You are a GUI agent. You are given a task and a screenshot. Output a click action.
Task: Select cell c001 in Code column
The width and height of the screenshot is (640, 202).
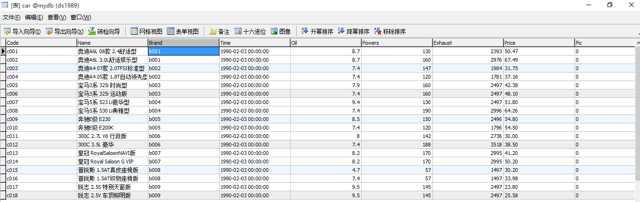(41, 51)
